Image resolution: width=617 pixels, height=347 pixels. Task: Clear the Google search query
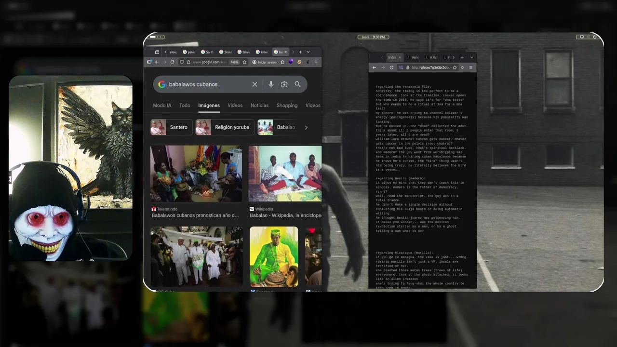coord(255,84)
